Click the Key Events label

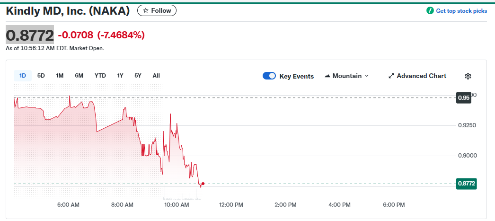(x=297, y=76)
